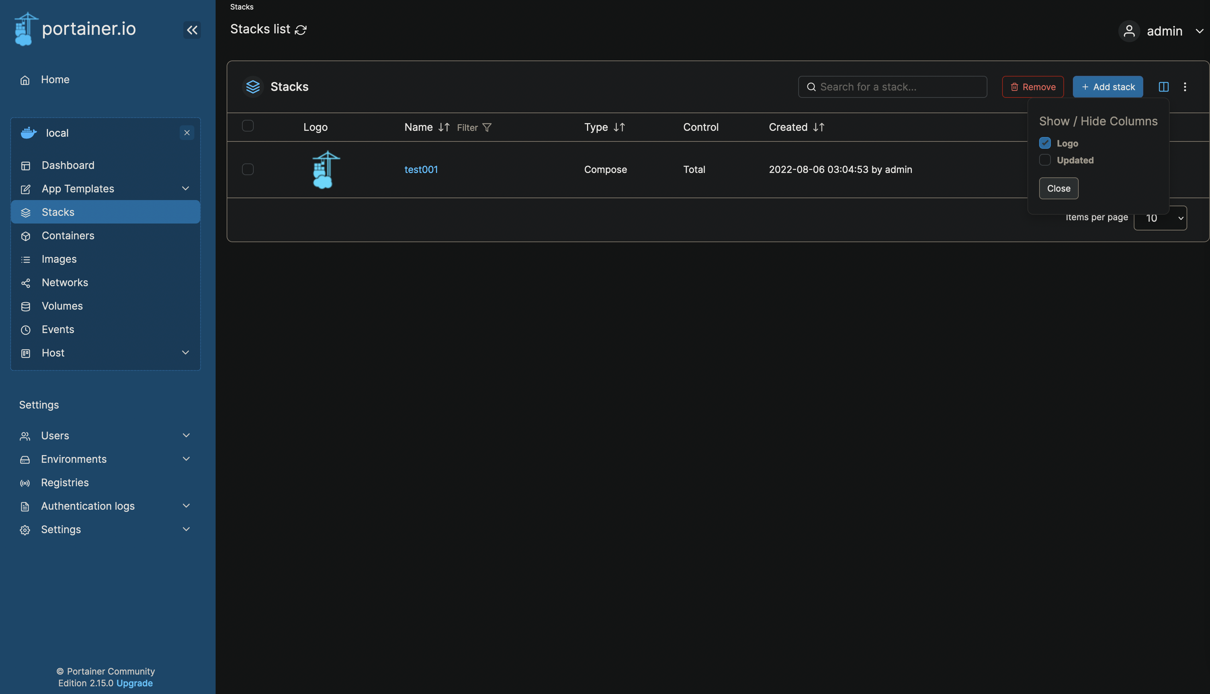Image resolution: width=1210 pixels, height=694 pixels.
Task: Refresh the Stacks list
Action: click(300, 30)
